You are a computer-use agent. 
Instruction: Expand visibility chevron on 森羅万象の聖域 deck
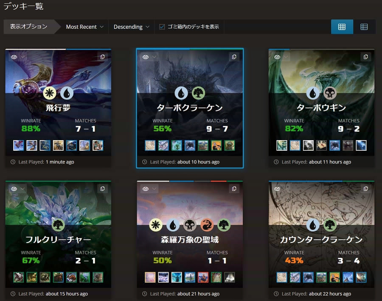click(154, 189)
